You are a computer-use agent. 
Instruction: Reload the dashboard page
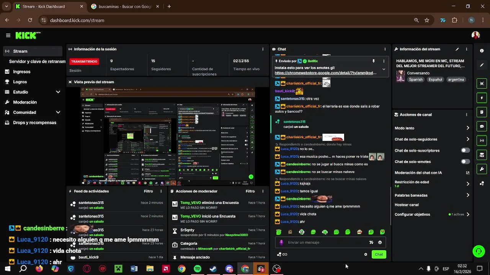pos(30,20)
